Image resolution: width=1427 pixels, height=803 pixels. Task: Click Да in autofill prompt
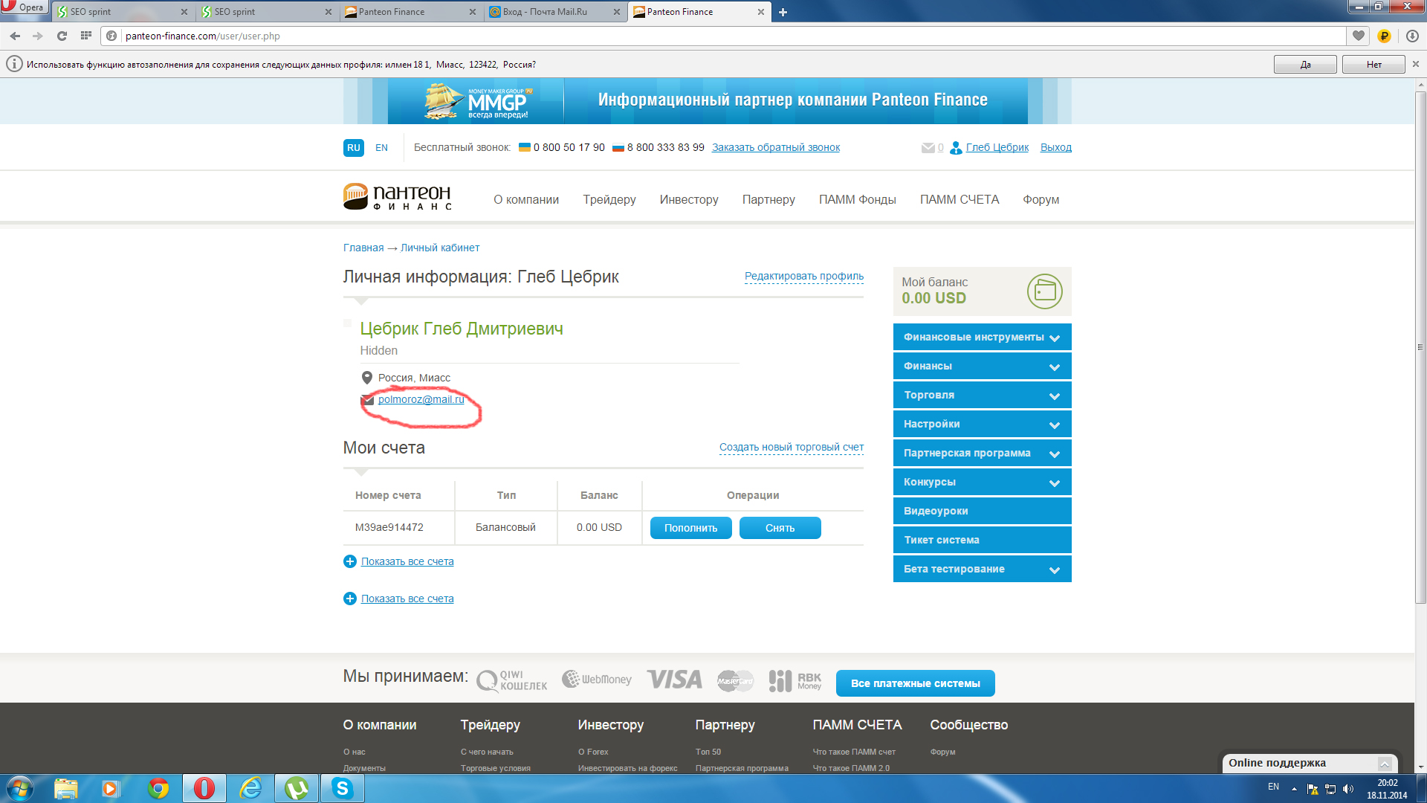tap(1305, 65)
